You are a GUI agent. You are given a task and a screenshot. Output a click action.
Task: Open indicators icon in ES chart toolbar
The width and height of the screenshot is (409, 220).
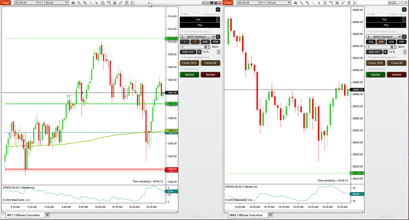click(x=121, y=3)
